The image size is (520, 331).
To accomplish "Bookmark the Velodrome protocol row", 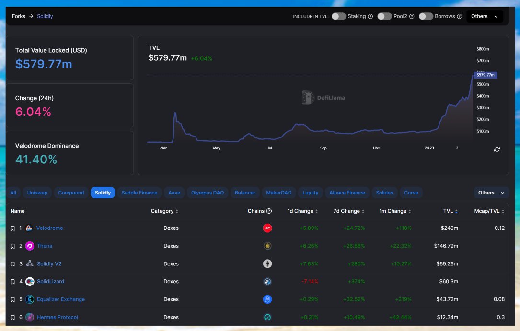I will coord(12,228).
